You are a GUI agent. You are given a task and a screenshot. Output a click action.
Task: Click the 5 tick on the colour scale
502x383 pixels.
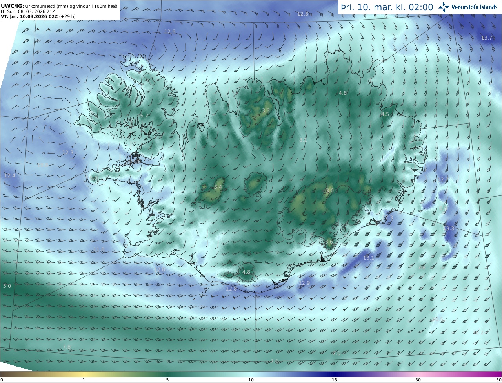(x=167, y=380)
